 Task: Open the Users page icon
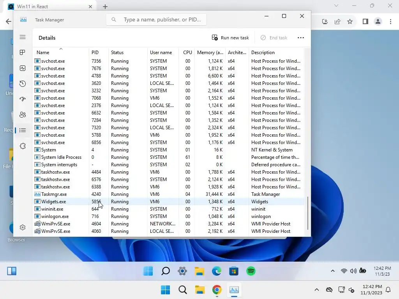tap(23, 115)
